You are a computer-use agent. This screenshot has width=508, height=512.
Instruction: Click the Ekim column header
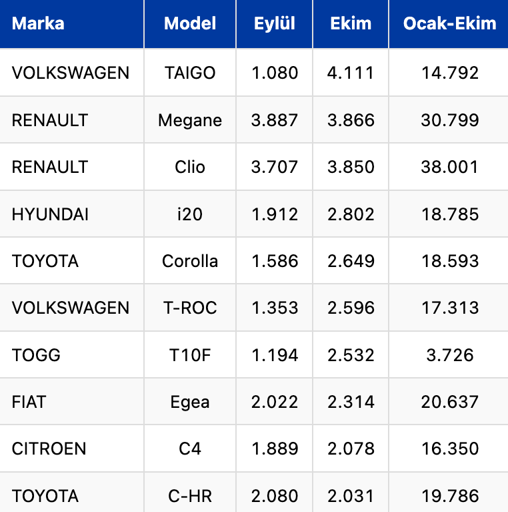click(351, 24)
